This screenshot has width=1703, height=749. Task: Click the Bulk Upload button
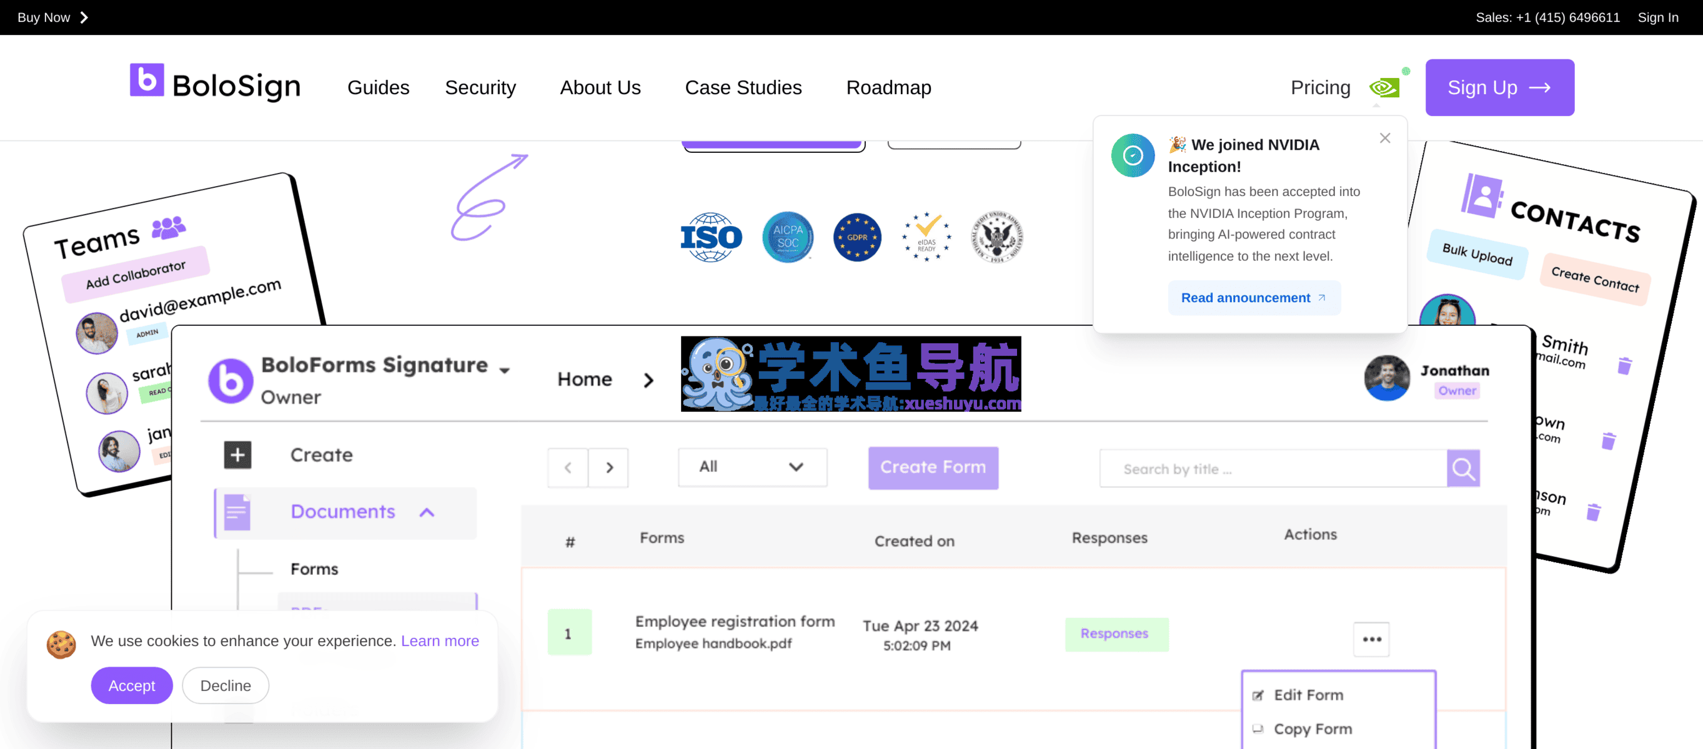click(x=1478, y=254)
